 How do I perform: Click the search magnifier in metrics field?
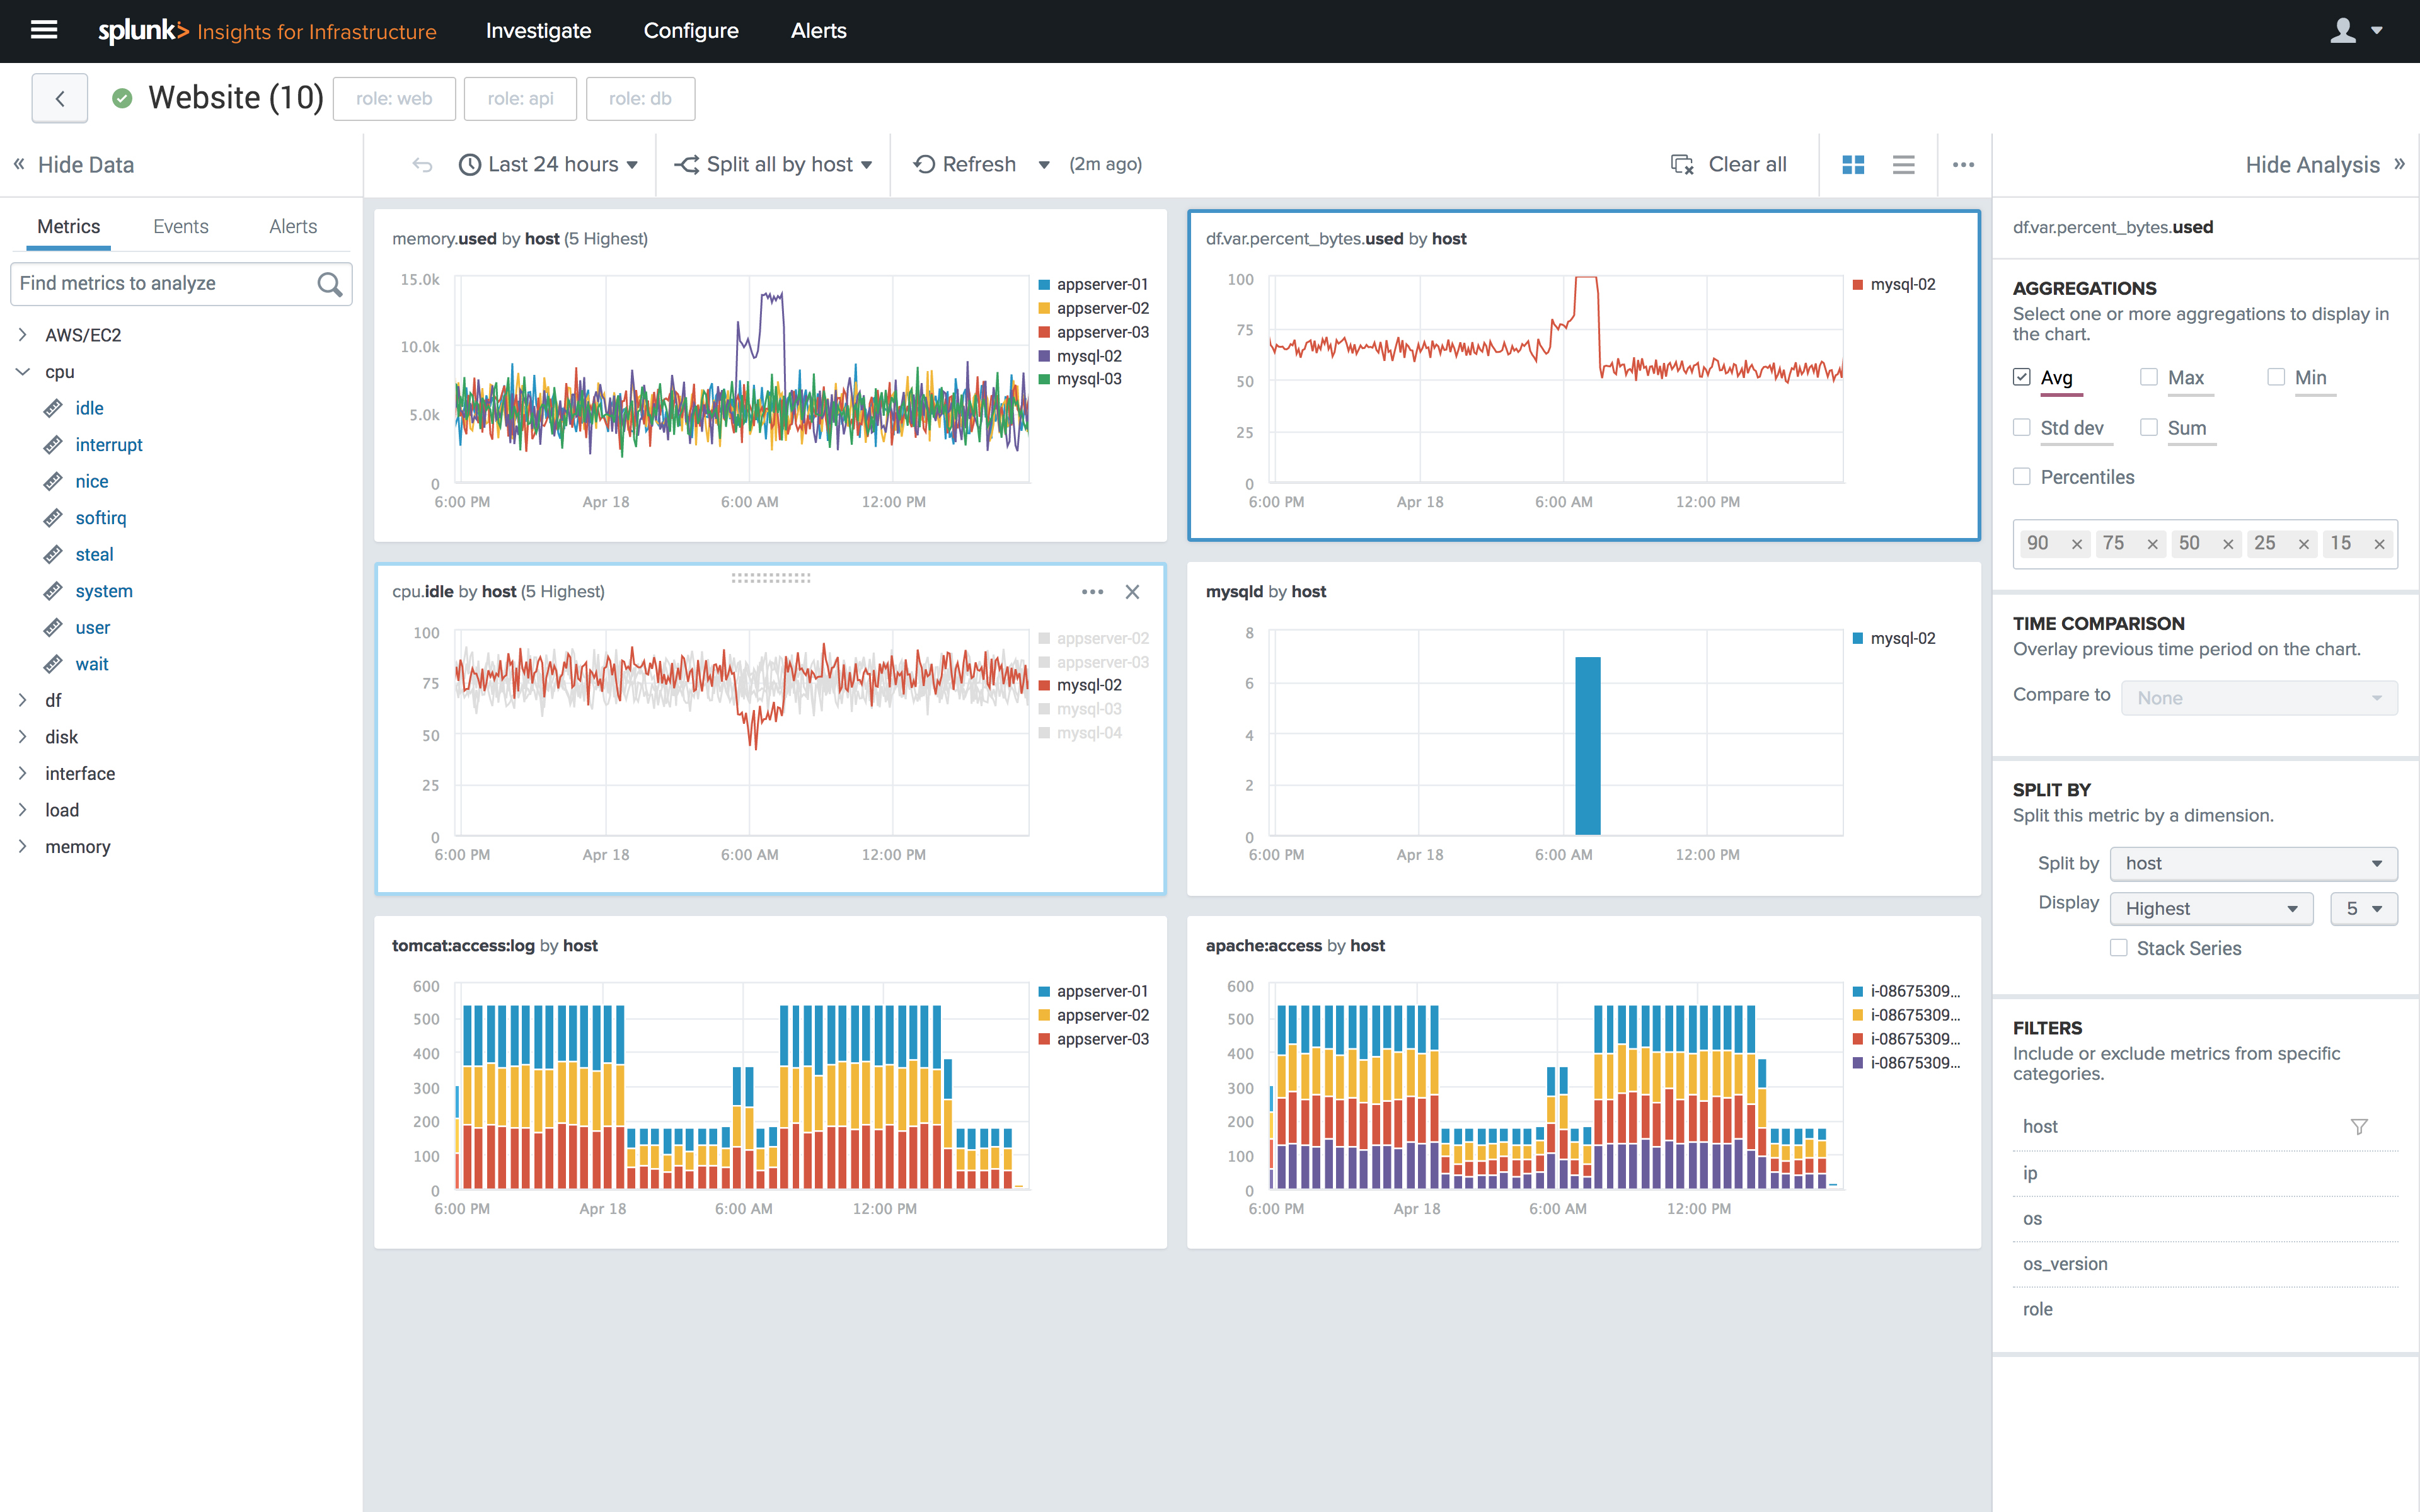329,284
